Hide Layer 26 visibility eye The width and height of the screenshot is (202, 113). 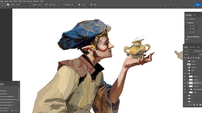[185, 86]
